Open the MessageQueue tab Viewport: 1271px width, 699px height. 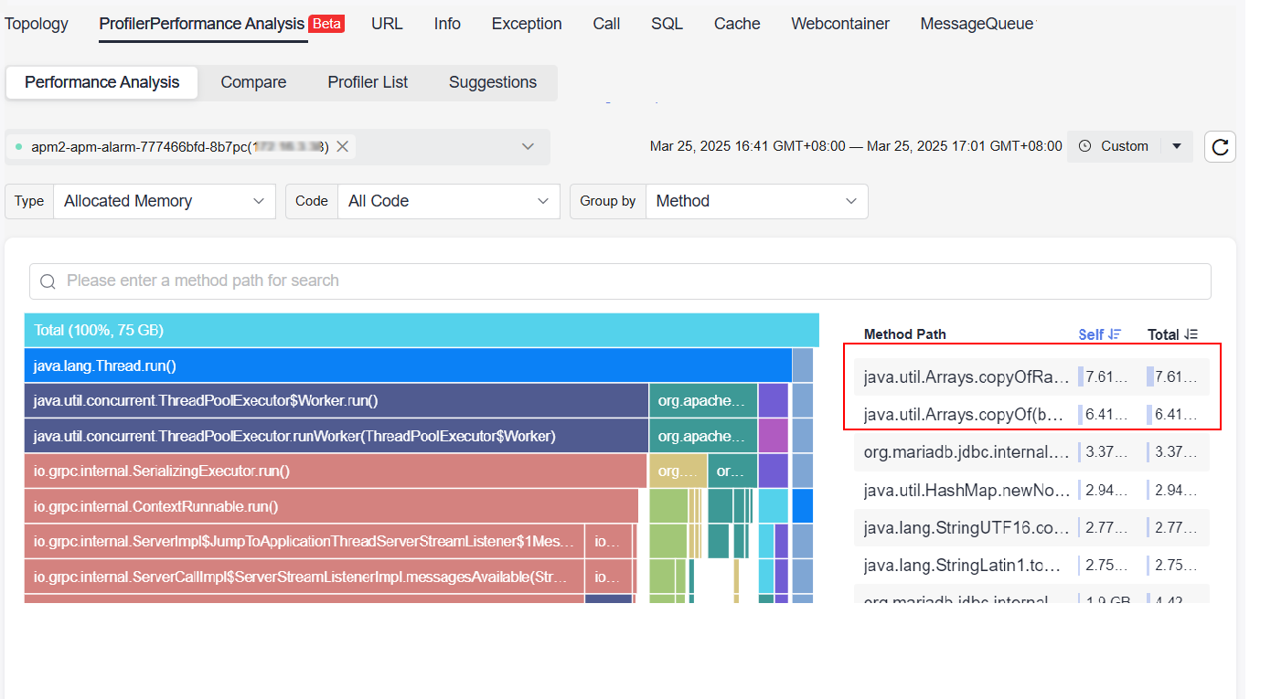coord(977,24)
